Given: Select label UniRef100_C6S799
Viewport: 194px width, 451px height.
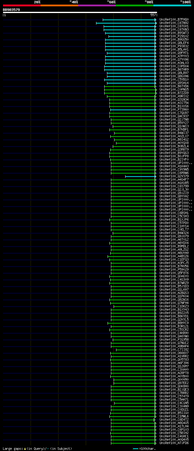Looking at the screenshot, I should pyautogui.click(x=174, y=186).
